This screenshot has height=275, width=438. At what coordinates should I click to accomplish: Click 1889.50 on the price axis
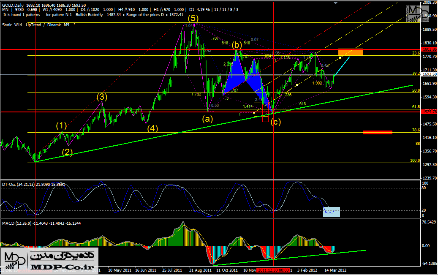[x=430, y=29]
